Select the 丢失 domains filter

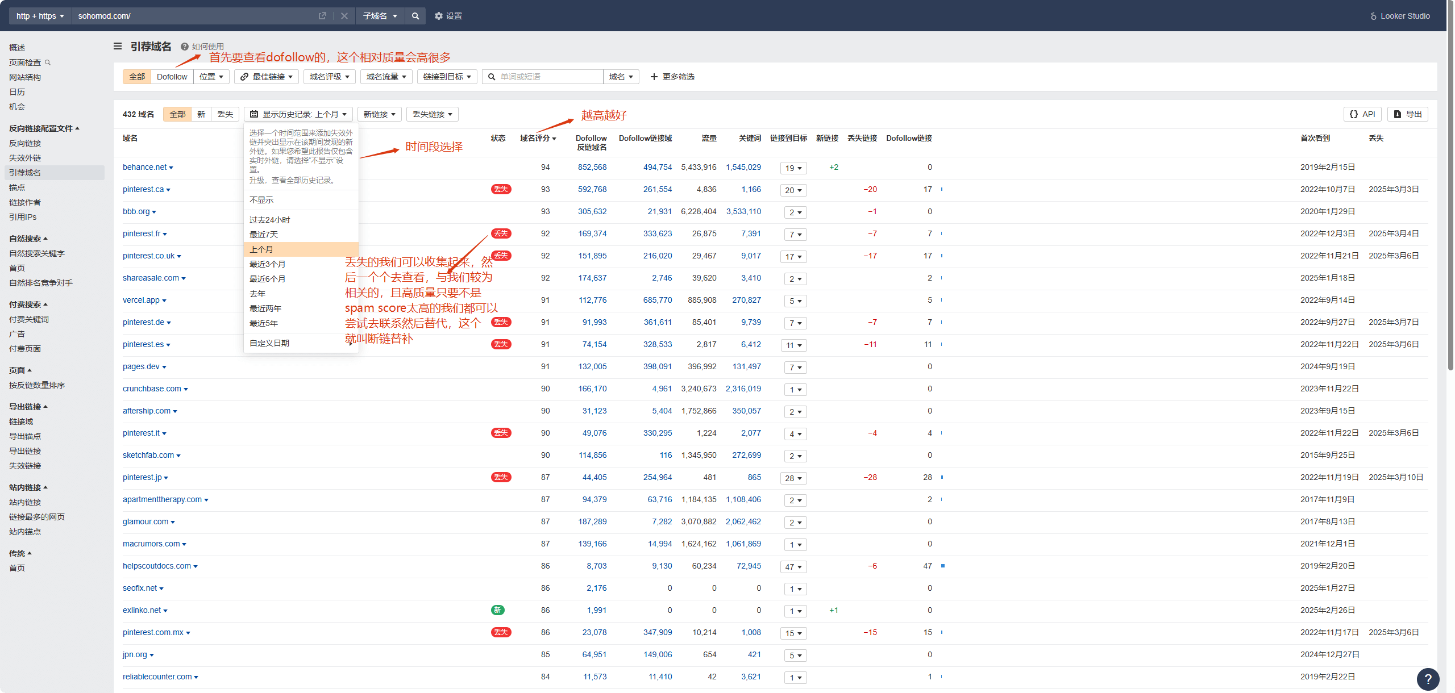tap(225, 114)
